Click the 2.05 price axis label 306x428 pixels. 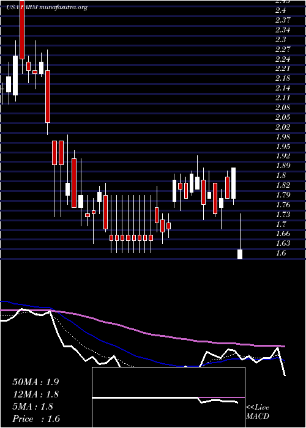(x=283, y=117)
